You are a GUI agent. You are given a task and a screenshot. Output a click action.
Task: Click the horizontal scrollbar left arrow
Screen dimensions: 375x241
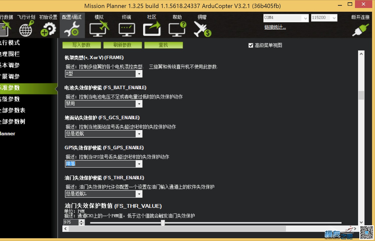click(66, 229)
